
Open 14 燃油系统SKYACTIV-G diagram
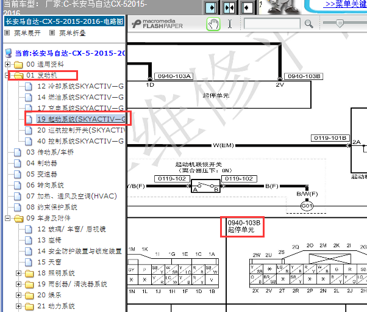click(80, 97)
